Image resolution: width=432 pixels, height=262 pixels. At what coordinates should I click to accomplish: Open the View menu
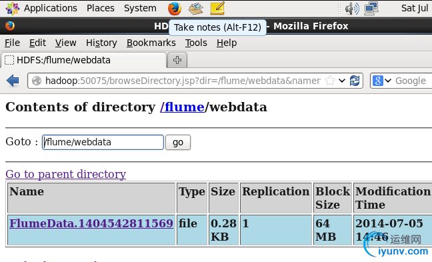point(65,43)
